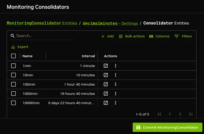
Task: Click the '1 hour 40 minutes' interval value
Action: click(80, 85)
